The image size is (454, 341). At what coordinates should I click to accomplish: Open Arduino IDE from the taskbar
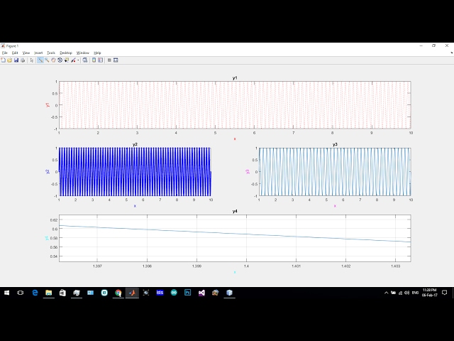tap(174, 293)
